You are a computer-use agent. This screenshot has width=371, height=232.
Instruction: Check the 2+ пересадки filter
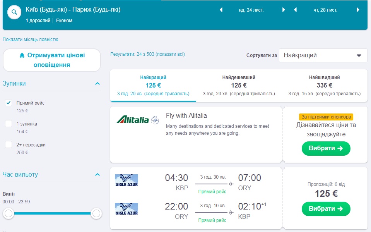tap(9, 145)
